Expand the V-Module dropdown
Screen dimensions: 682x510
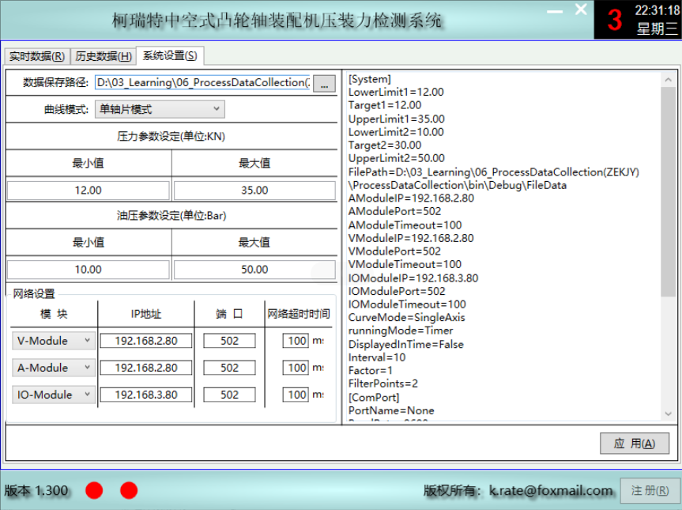[x=54, y=341]
